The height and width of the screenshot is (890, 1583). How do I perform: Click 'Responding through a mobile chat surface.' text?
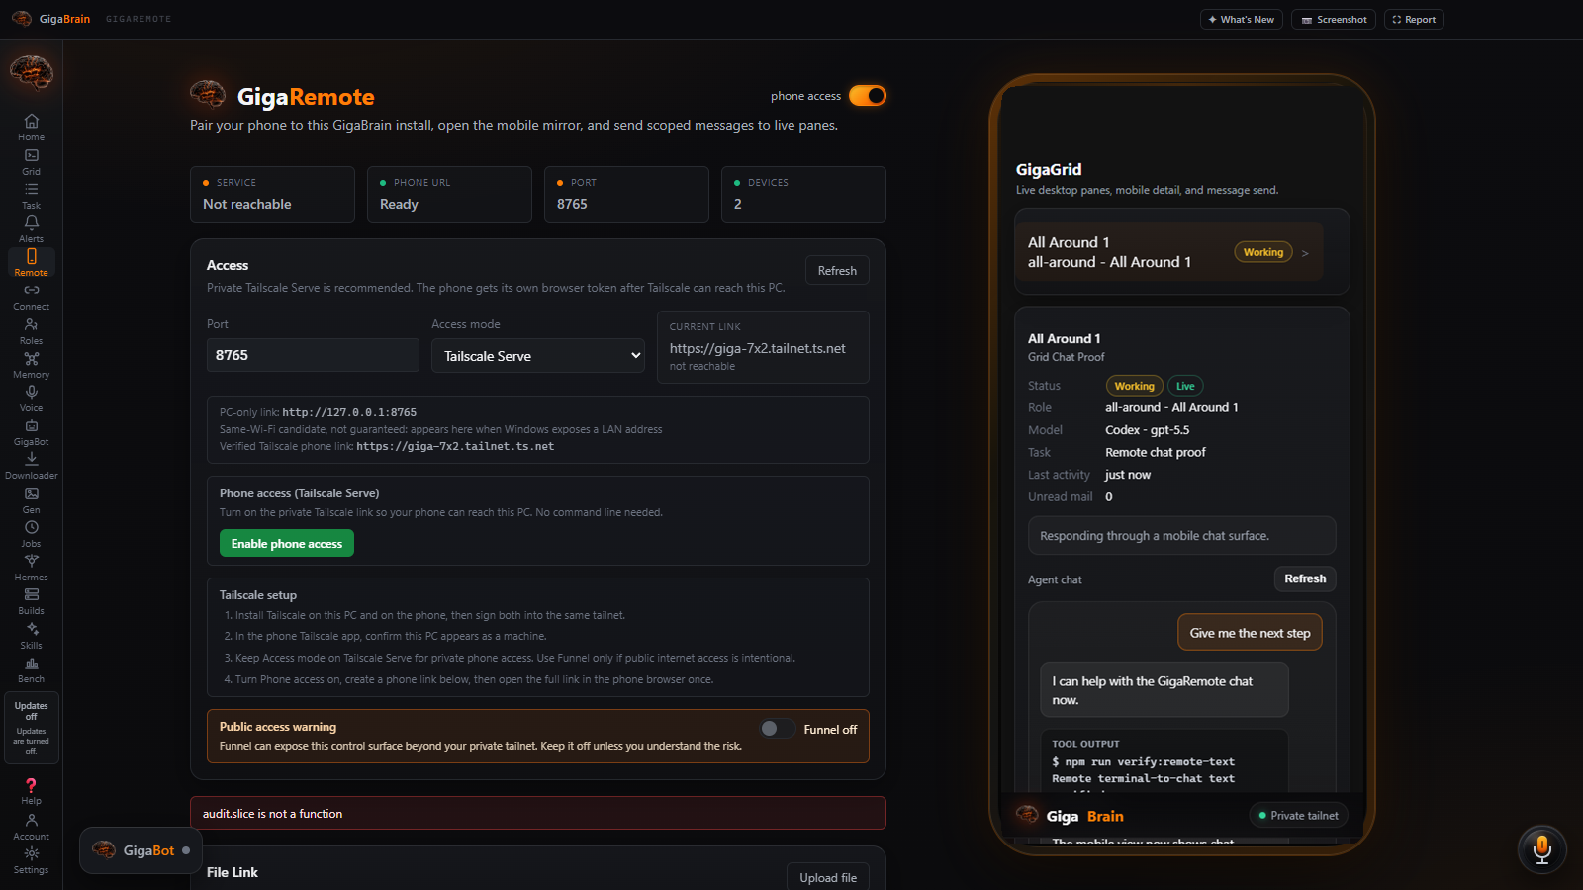pyautogui.click(x=1155, y=536)
